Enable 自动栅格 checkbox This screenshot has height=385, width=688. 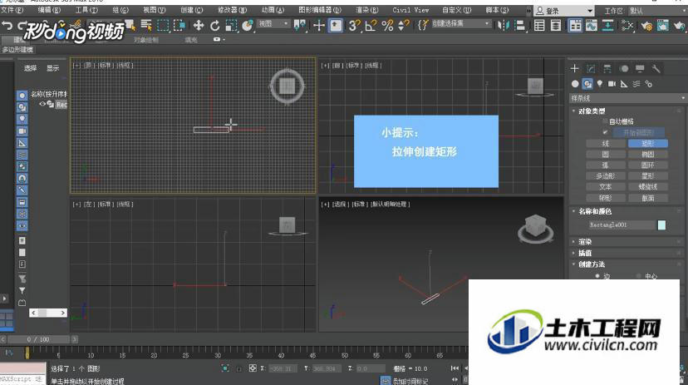[605, 121]
